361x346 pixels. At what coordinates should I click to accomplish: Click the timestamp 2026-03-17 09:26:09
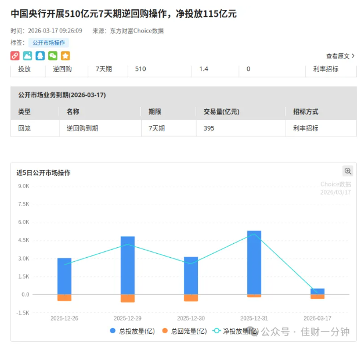(x=55, y=31)
